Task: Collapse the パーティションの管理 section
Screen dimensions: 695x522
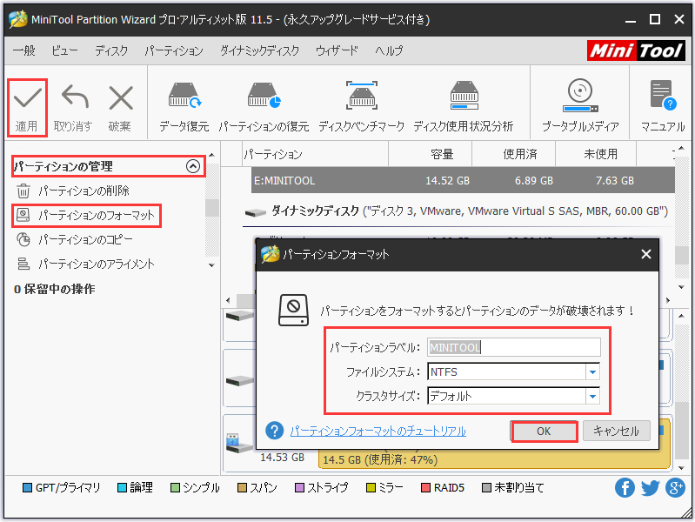Action: [x=193, y=166]
